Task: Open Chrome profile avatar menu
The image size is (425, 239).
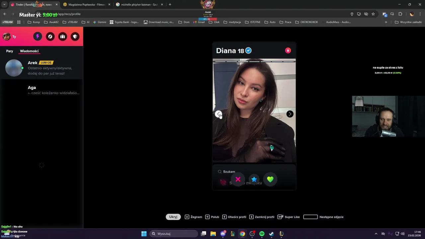Action: click(x=412, y=14)
